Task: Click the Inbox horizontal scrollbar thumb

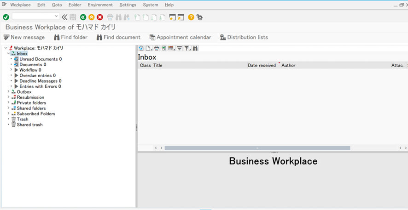Action: point(257,148)
